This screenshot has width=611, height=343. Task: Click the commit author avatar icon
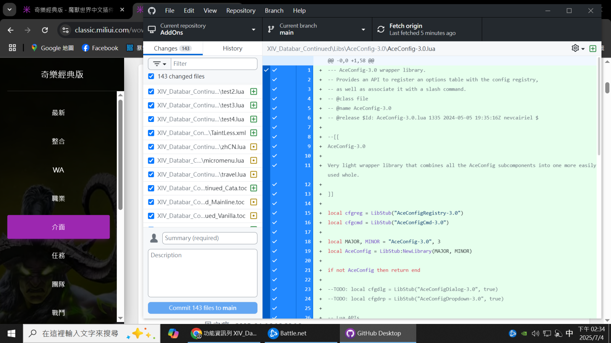pyautogui.click(x=154, y=238)
